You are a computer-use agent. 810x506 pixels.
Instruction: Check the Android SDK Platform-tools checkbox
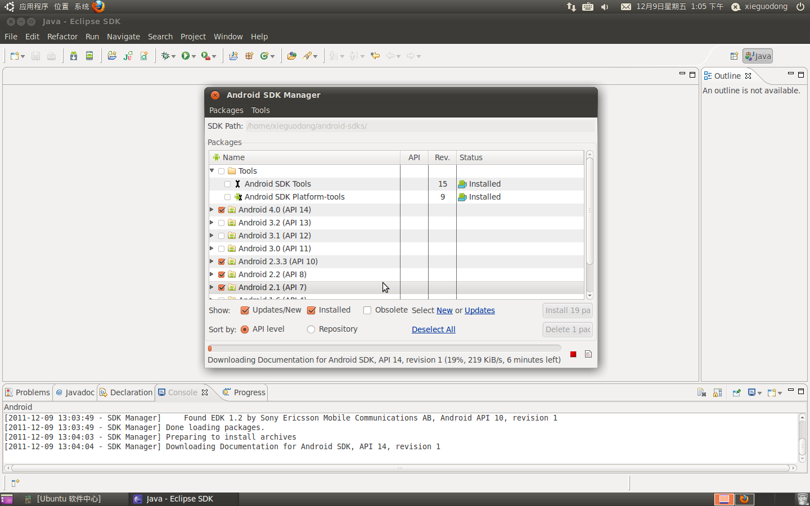227,197
